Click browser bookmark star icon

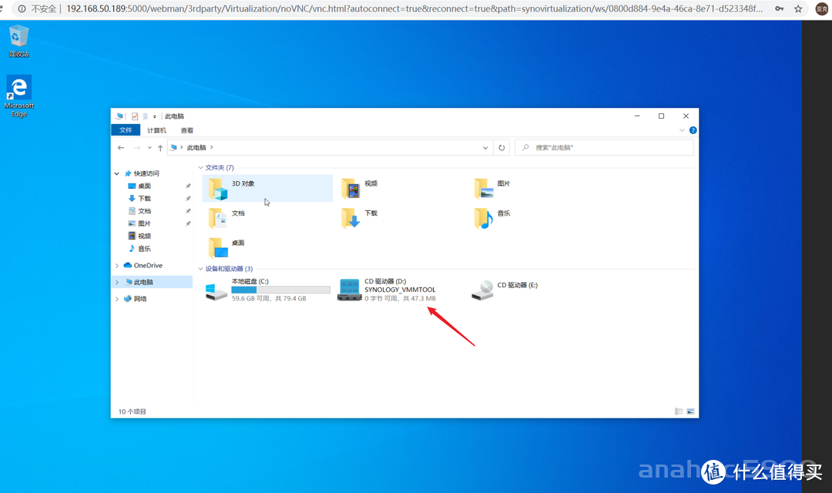pyautogui.click(x=798, y=8)
